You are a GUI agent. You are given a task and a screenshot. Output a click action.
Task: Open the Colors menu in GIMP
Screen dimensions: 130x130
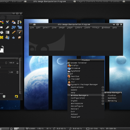click(x=79, y=28)
